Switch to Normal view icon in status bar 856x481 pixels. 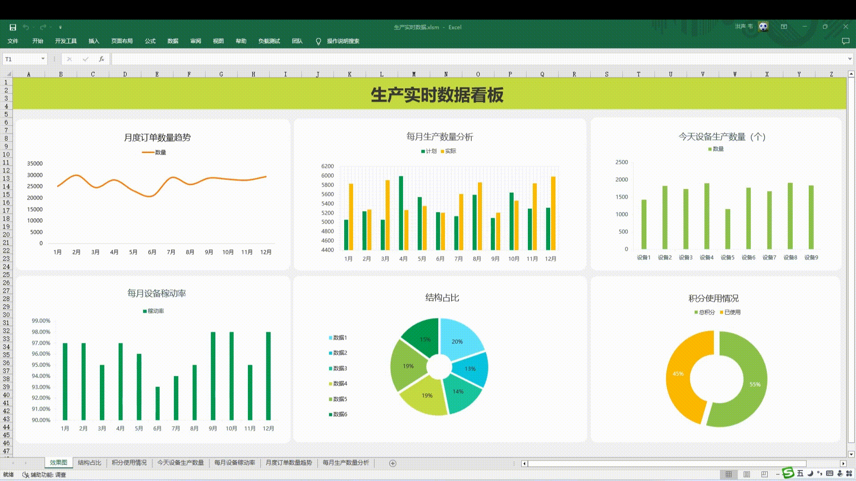(x=728, y=474)
